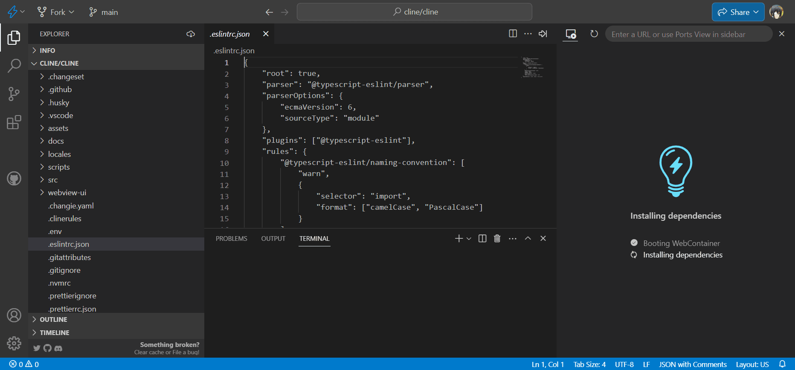
Task: Open the Source Control view
Action: pyautogui.click(x=14, y=94)
